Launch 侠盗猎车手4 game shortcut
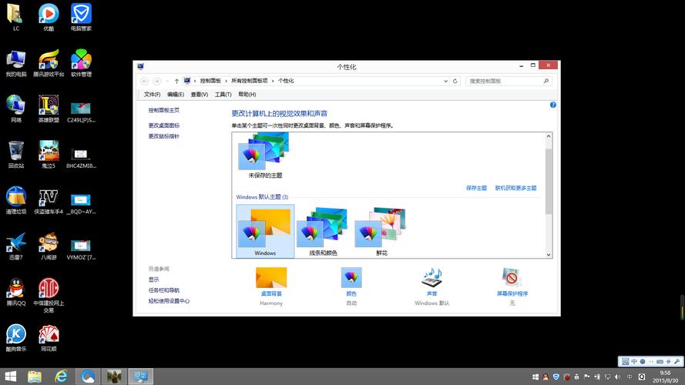 tap(49, 200)
